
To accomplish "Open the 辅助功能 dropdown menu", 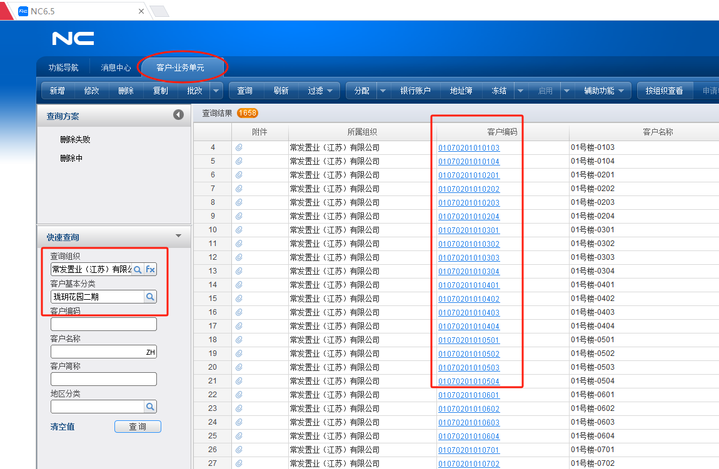I will click(x=603, y=91).
